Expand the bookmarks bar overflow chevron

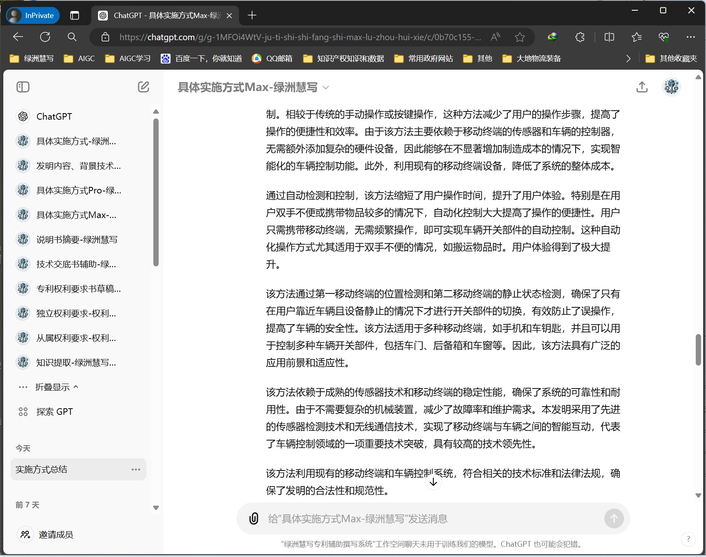[629, 58]
